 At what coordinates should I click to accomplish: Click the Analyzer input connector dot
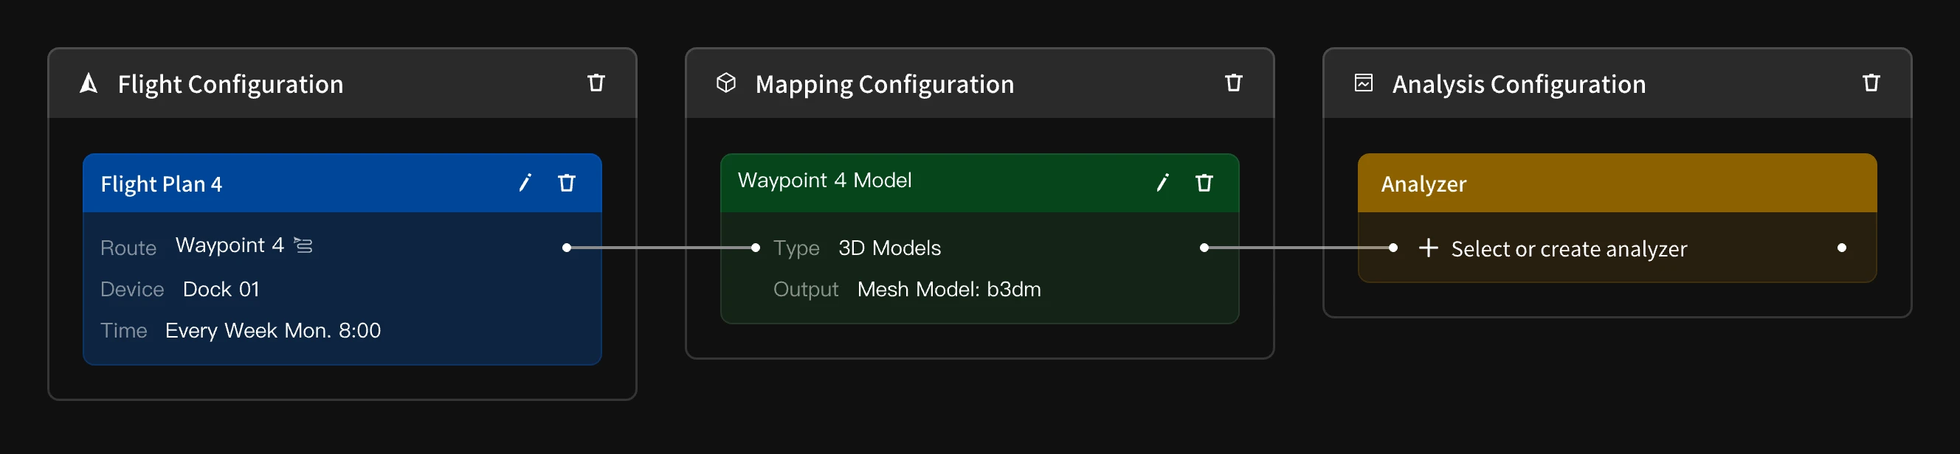pyautogui.click(x=1393, y=247)
